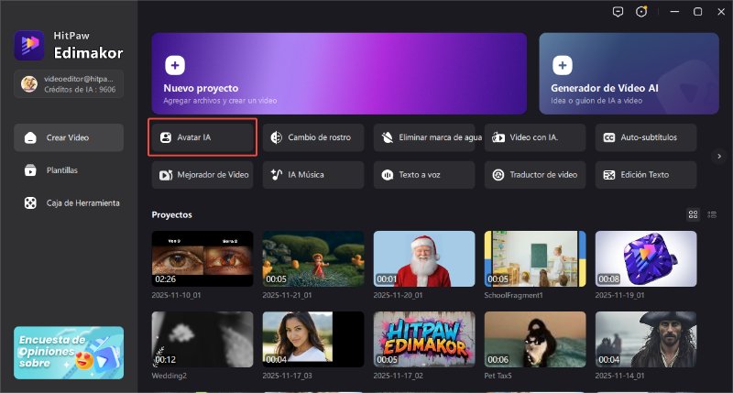Click the videoeditor@hitpa... email text
Viewport: 733px width, 393px height.
click(79, 79)
